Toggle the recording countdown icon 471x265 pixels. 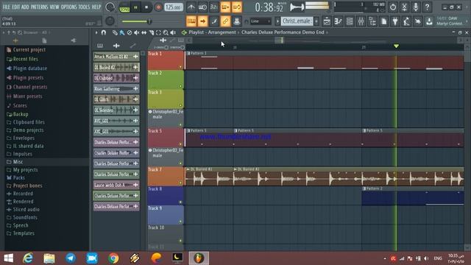[x=213, y=7]
